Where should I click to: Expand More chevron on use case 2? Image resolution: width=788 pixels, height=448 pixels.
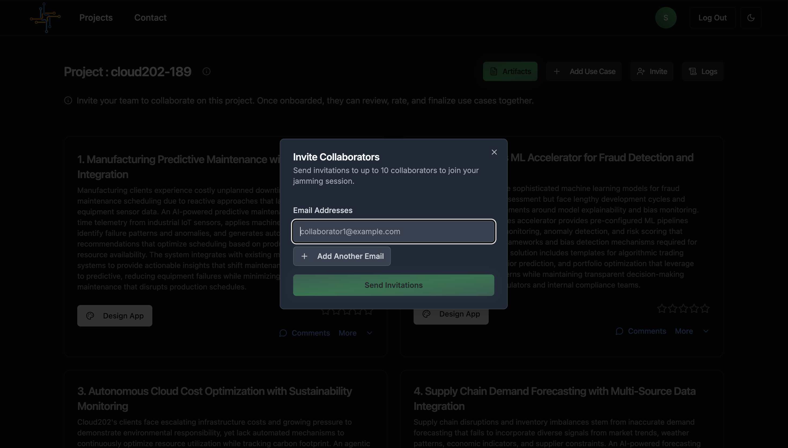[x=706, y=331]
